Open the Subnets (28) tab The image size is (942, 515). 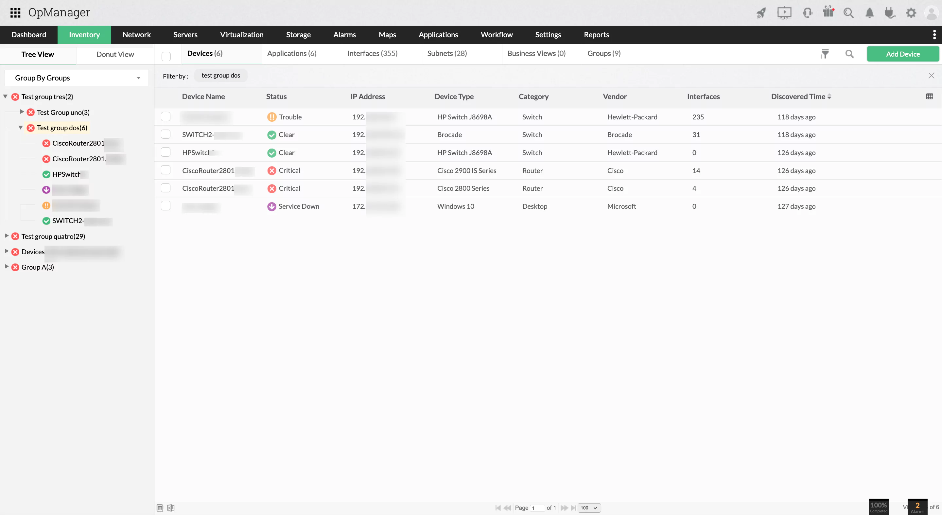(447, 53)
